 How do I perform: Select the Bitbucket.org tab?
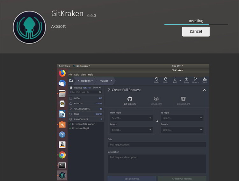(183, 101)
